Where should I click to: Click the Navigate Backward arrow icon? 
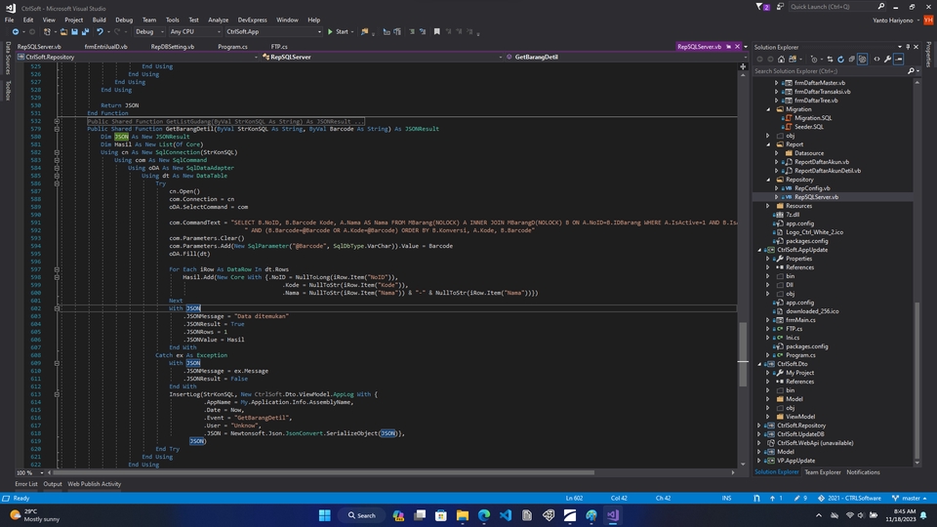(x=16, y=31)
